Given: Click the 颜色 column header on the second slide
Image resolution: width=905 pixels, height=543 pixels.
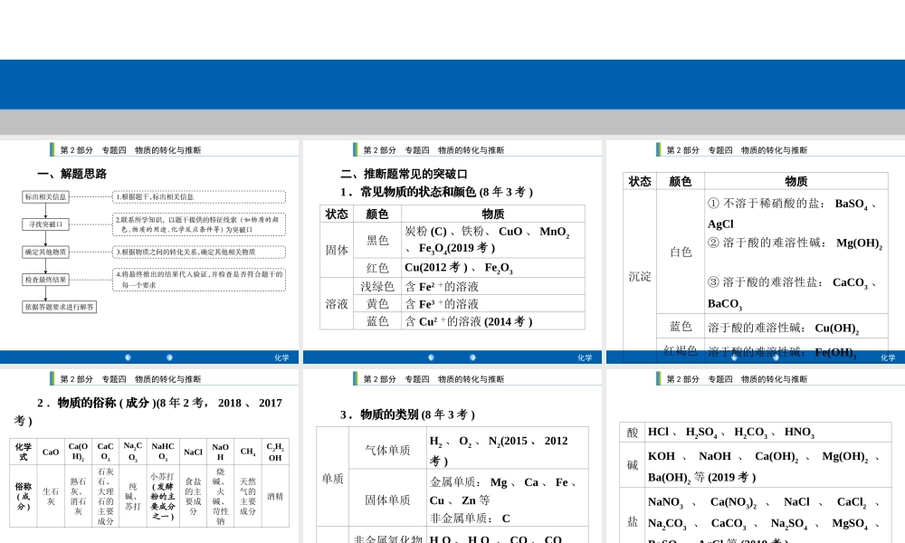Looking at the screenshot, I should point(377,214).
